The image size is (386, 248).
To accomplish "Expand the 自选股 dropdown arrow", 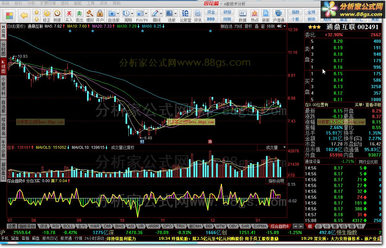I will pyautogui.click(x=118, y=14).
